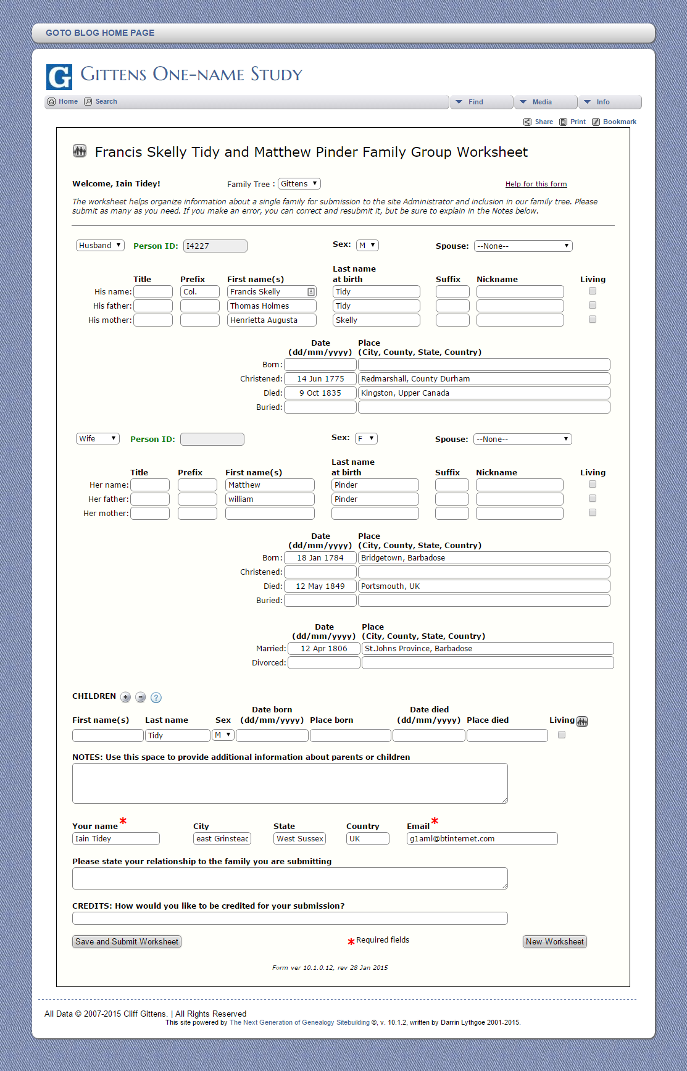
Task: Open children help question mark icon
Action: (x=156, y=698)
